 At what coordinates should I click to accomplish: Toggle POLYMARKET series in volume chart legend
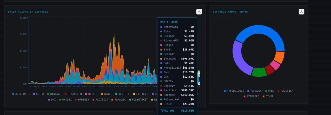(x=139, y=99)
